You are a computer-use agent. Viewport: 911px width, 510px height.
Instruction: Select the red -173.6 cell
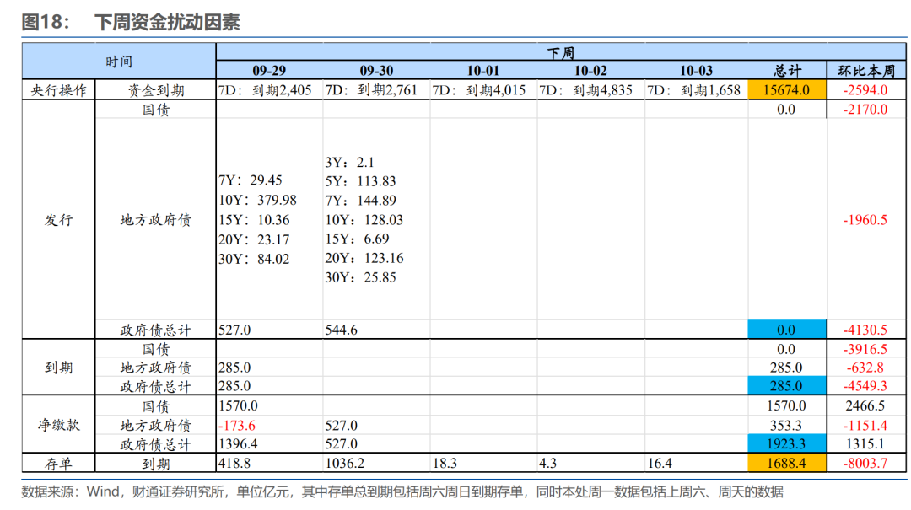tap(237, 426)
